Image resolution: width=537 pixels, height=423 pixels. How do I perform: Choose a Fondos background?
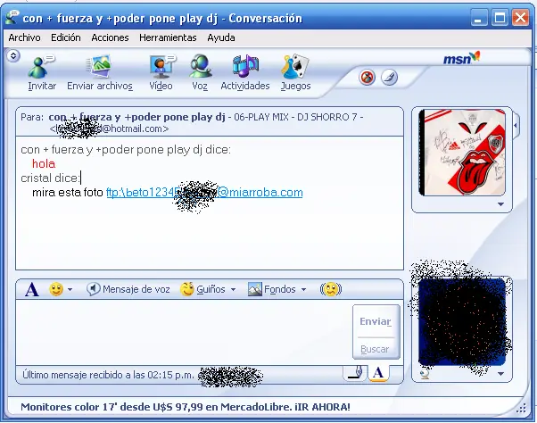tap(271, 289)
